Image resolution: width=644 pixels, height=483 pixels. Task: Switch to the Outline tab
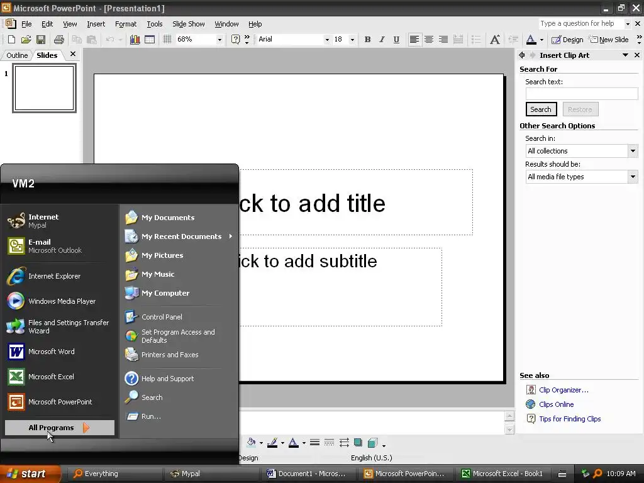[17, 55]
